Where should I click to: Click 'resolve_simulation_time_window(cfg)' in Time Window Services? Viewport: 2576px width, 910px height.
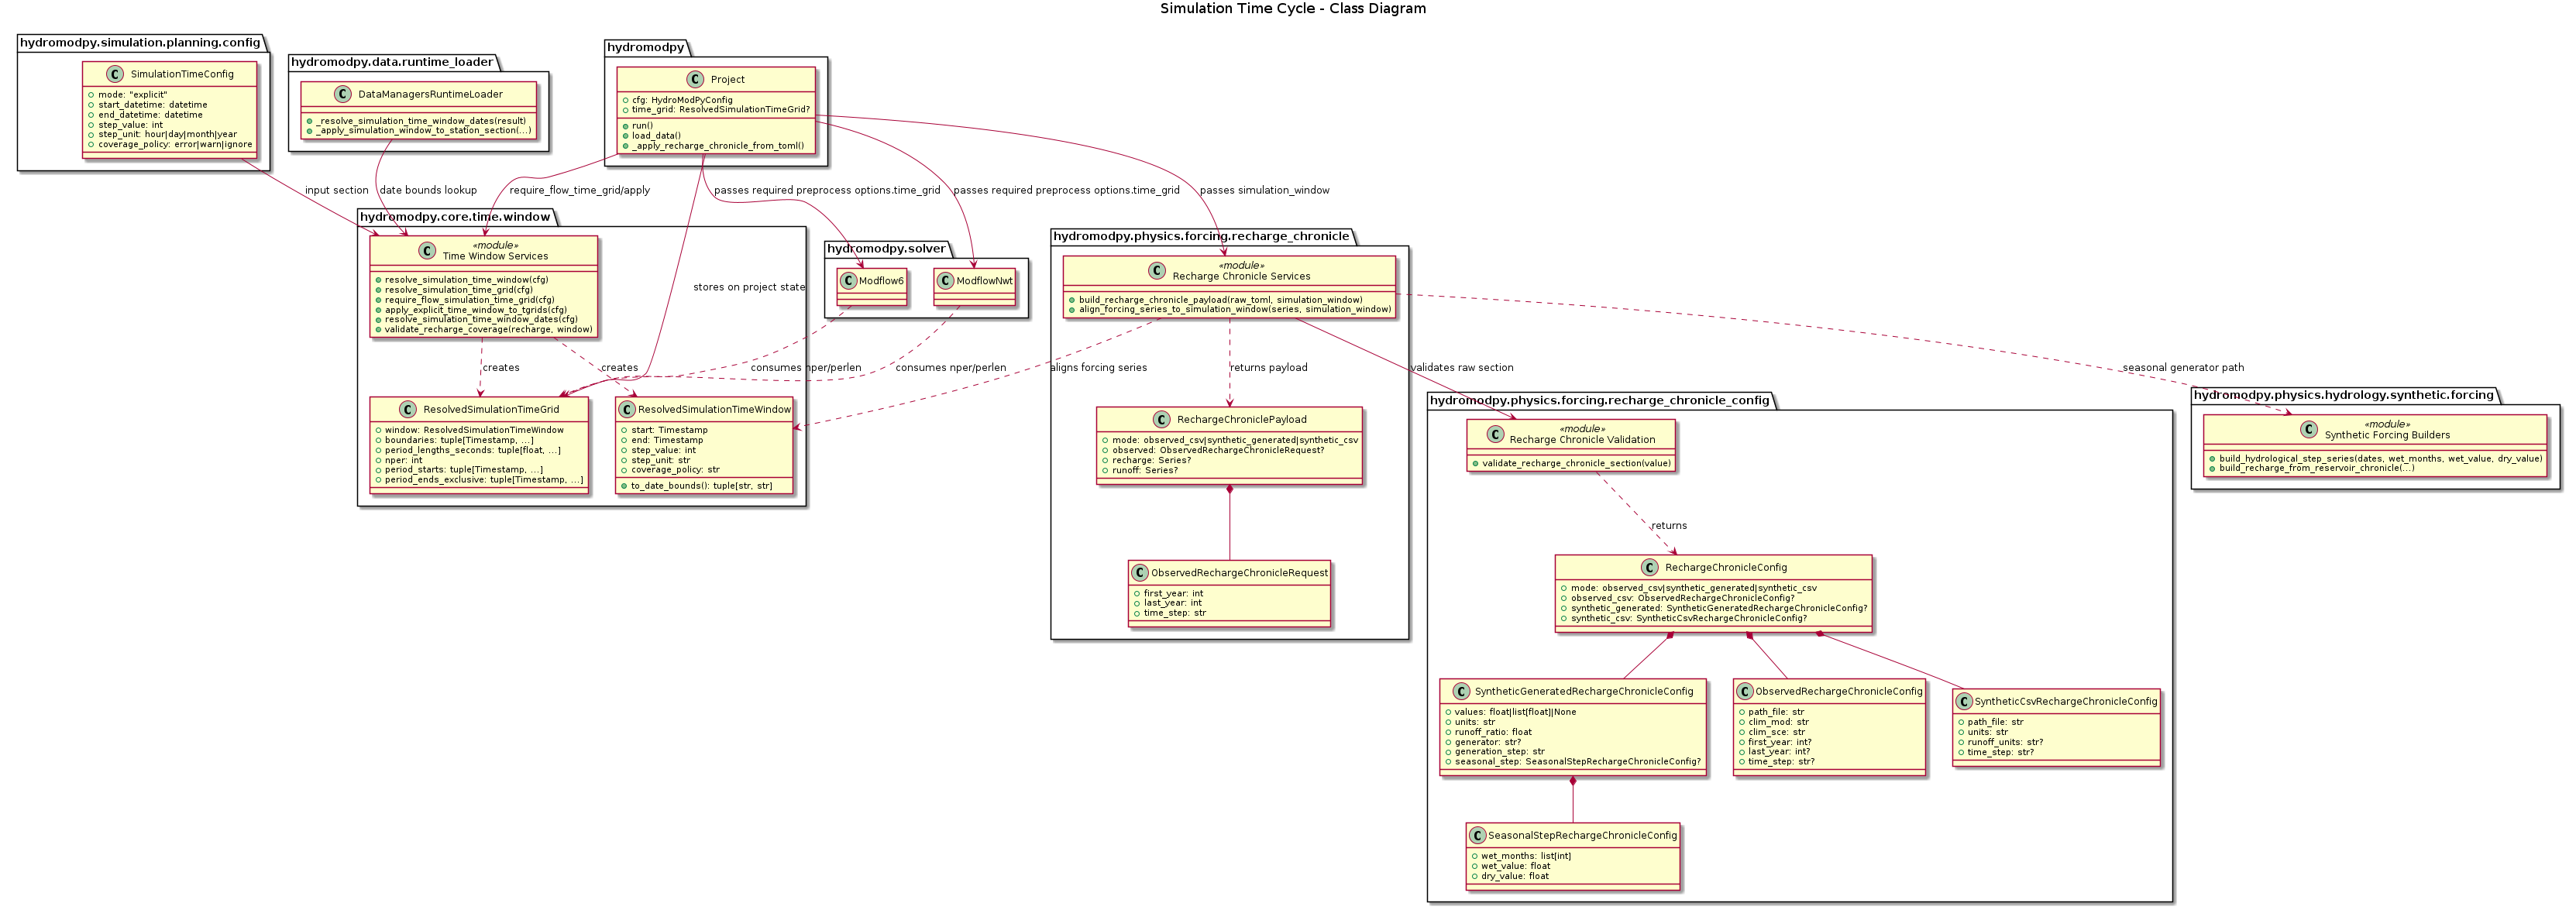pos(466,280)
